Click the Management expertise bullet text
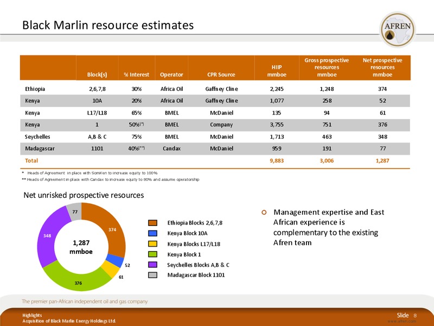This screenshot has height=326, width=434. (x=329, y=227)
